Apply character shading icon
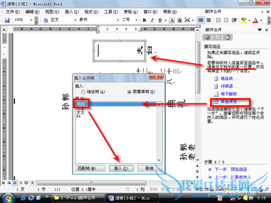This screenshot has height=203, width=271. 179,20
